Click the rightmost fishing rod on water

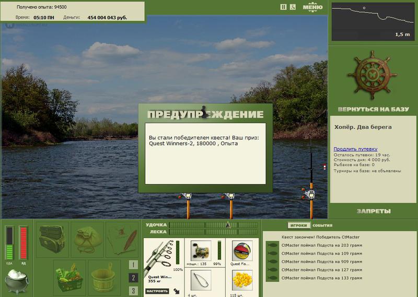pos(311,177)
